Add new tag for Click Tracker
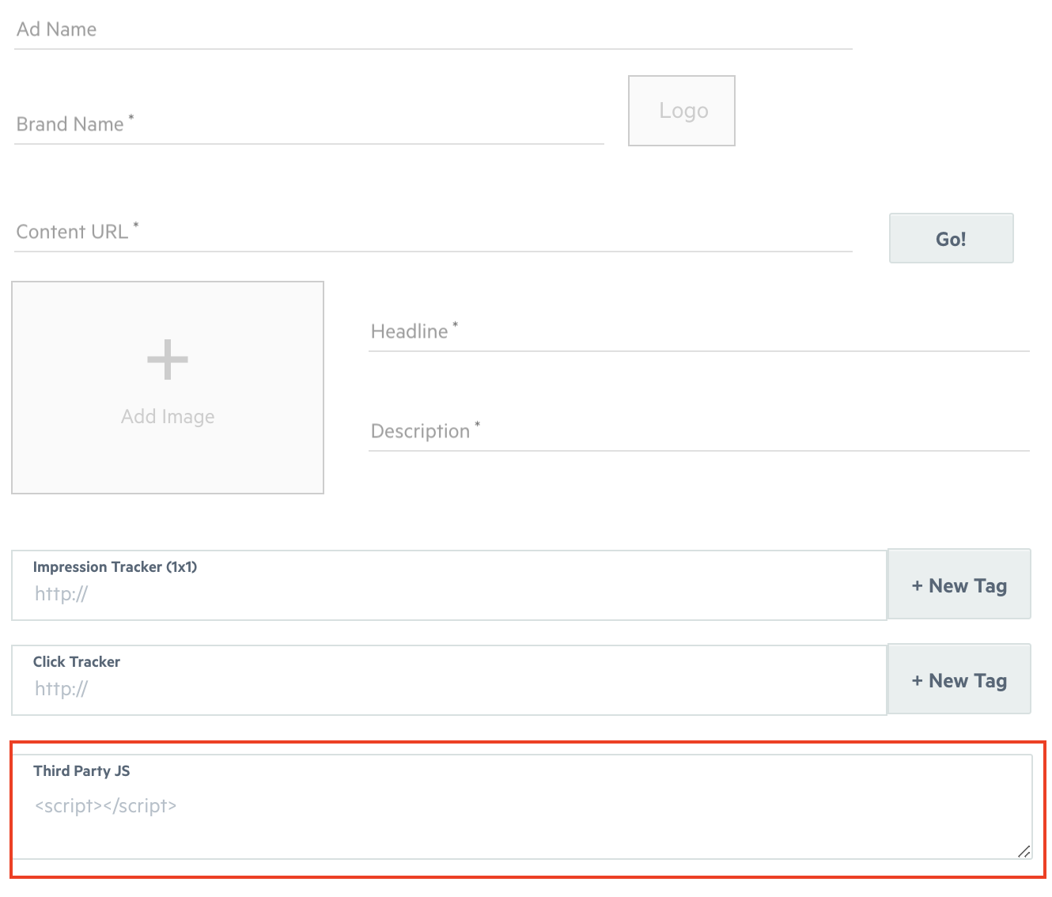This screenshot has height=897, width=1052. pyautogui.click(x=959, y=679)
